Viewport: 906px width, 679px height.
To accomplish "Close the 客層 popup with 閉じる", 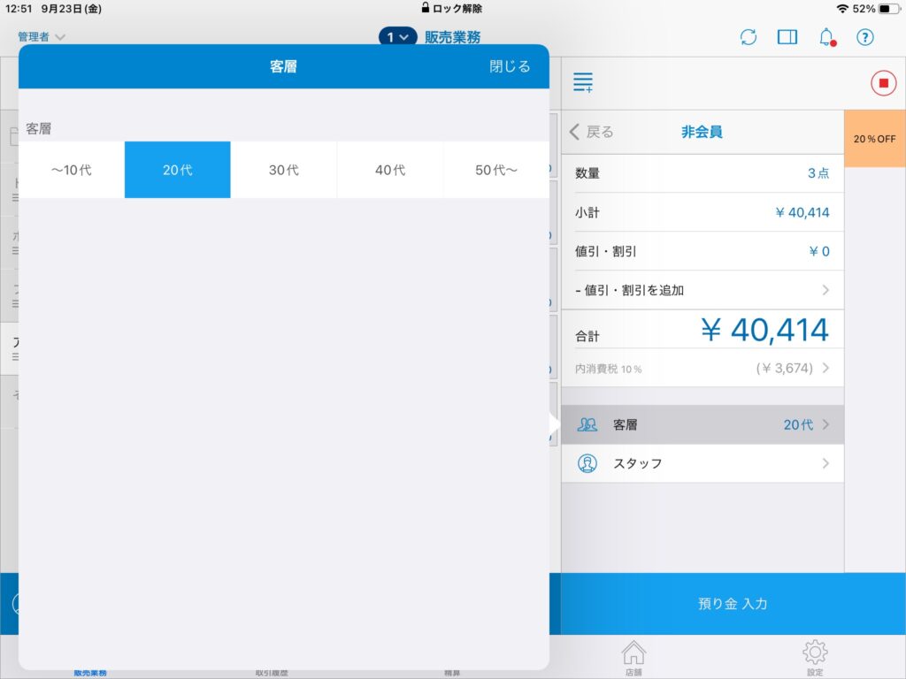I will click(x=510, y=66).
